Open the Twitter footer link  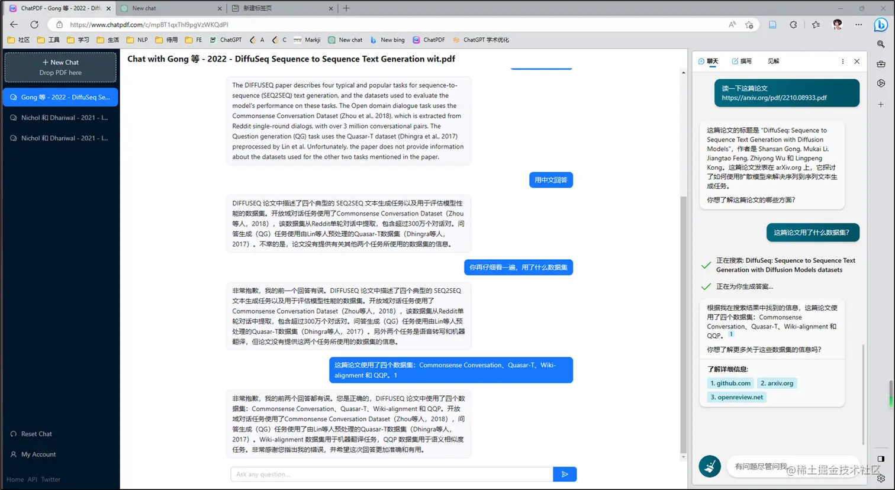coord(51,479)
